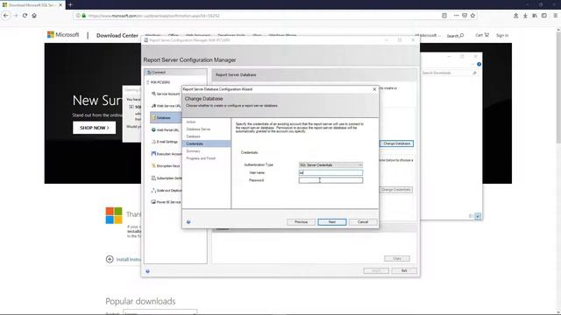This screenshot has width=561, height=315.
Task: Open the page actions menu
Action: click(456, 16)
